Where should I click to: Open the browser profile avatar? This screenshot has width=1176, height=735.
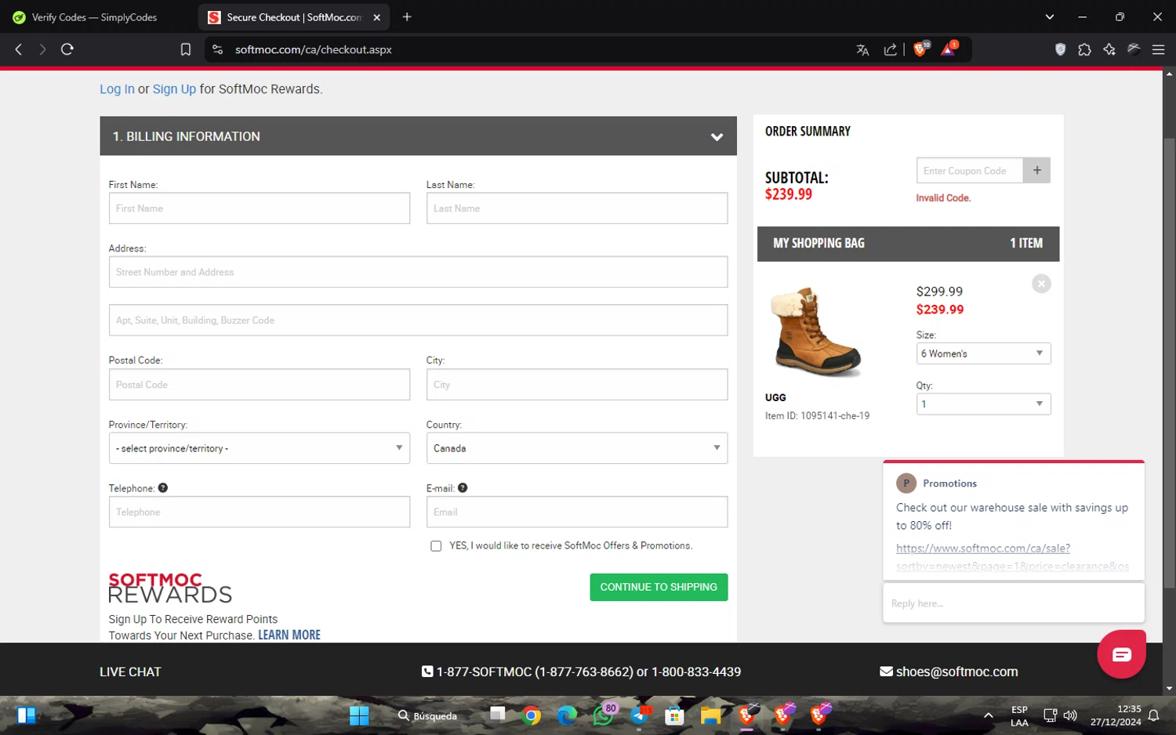tap(1134, 49)
